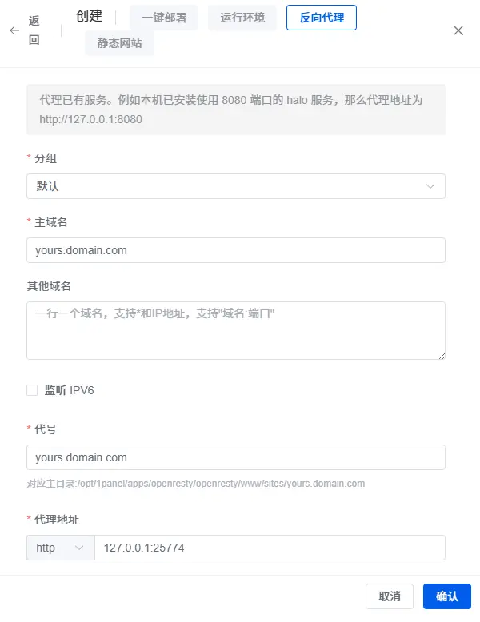480x622 pixels.
Task: Enable the 监听 IPV6 checkbox
Action: tap(32, 390)
